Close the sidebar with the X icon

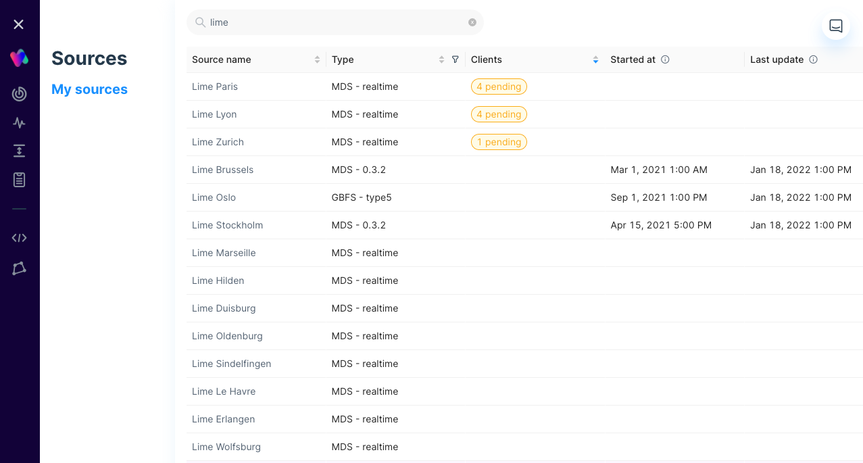(x=19, y=24)
